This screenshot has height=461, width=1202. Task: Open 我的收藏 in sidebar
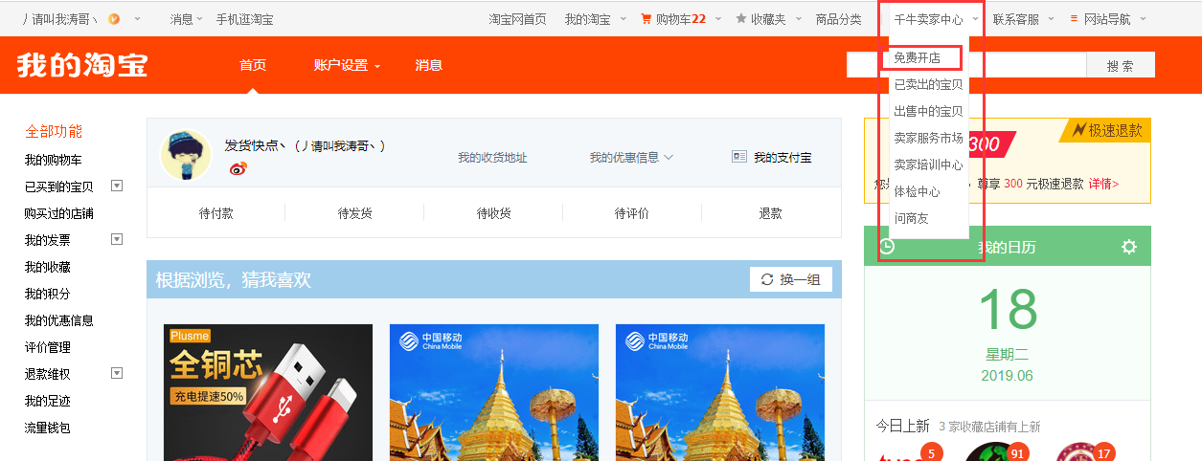[x=47, y=267]
